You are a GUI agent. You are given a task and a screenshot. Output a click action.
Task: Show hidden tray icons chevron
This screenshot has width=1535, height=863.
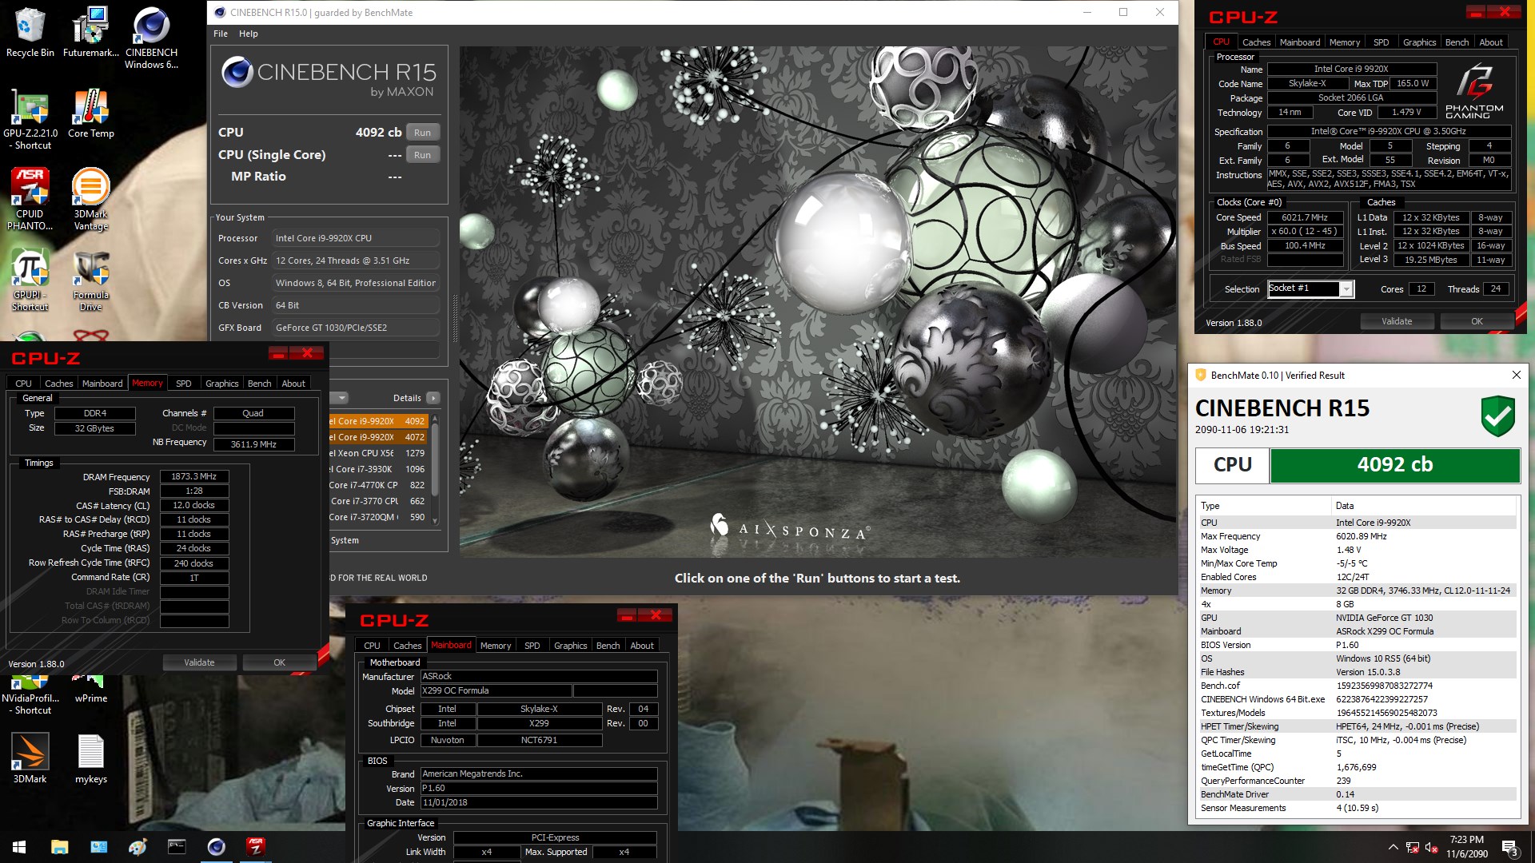[1393, 848]
